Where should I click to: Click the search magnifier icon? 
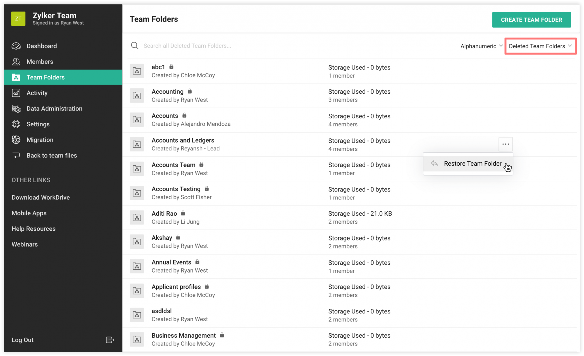[134, 45]
